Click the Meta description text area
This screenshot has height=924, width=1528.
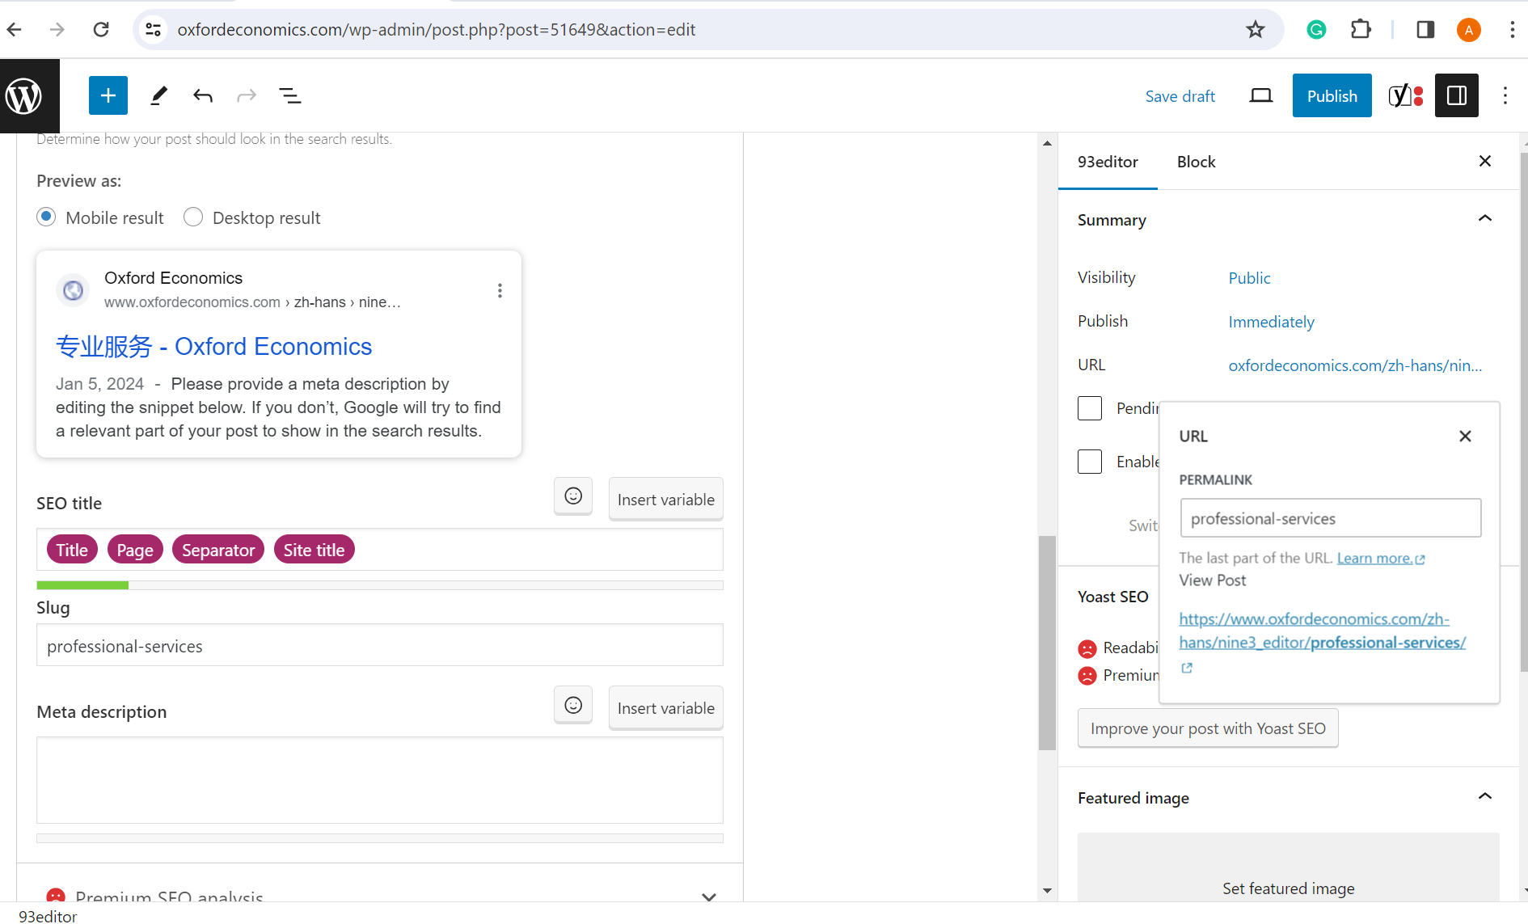tap(380, 780)
